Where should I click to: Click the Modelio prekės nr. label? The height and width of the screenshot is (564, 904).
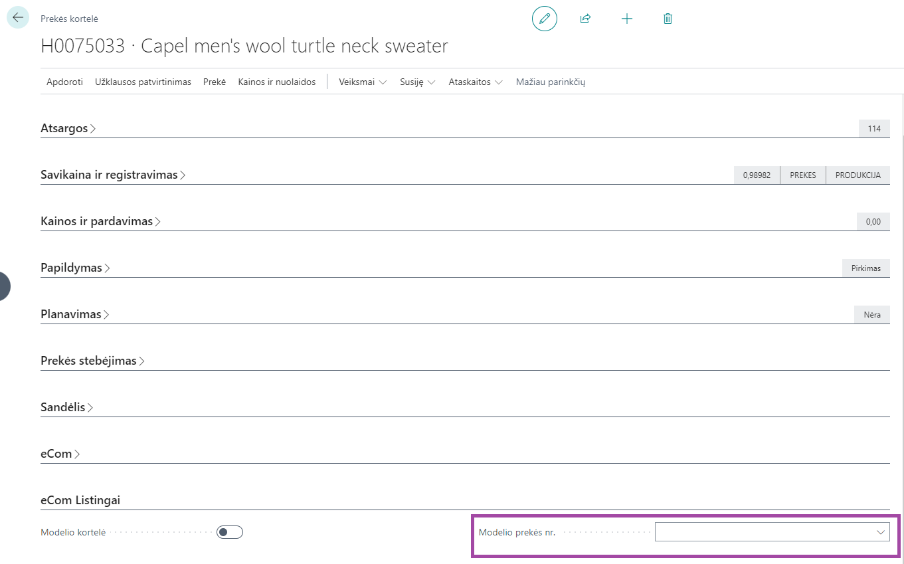click(x=517, y=532)
